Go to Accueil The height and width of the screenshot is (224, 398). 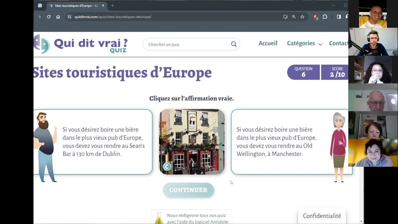pyautogui.click(x=268, y=43)
